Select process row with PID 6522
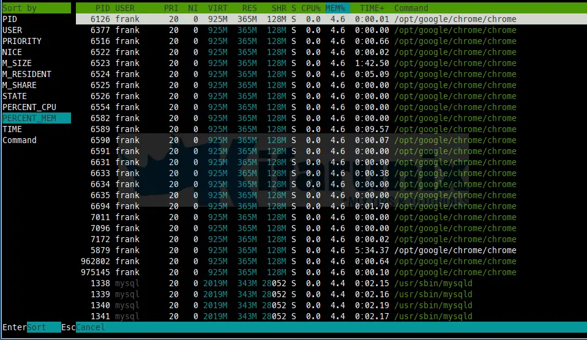 tap(331, 52)
